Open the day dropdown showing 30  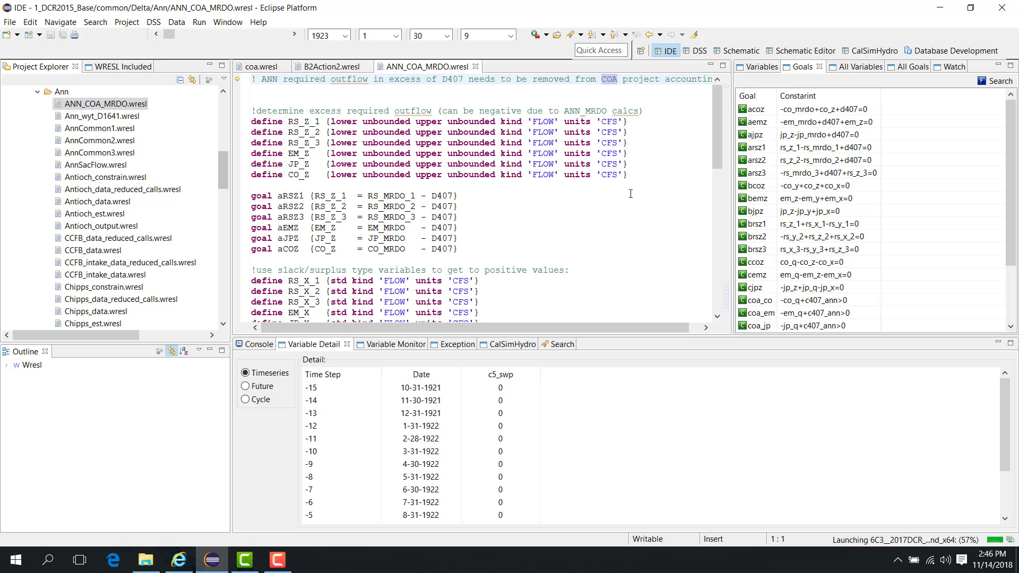pos(447,36)
